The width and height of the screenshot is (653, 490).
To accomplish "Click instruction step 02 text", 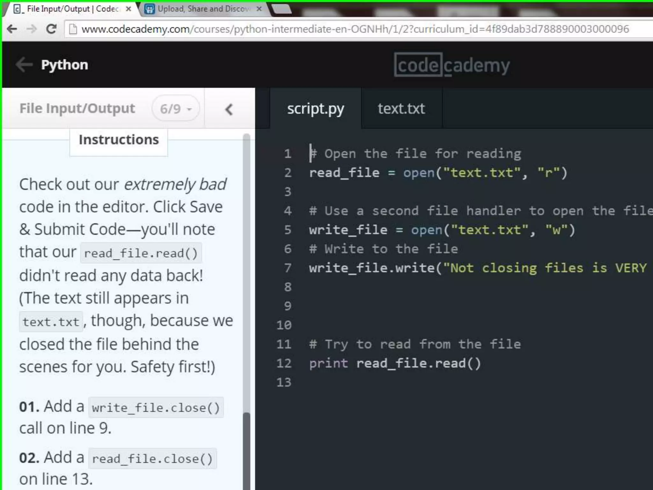I will tap(118, 468).
